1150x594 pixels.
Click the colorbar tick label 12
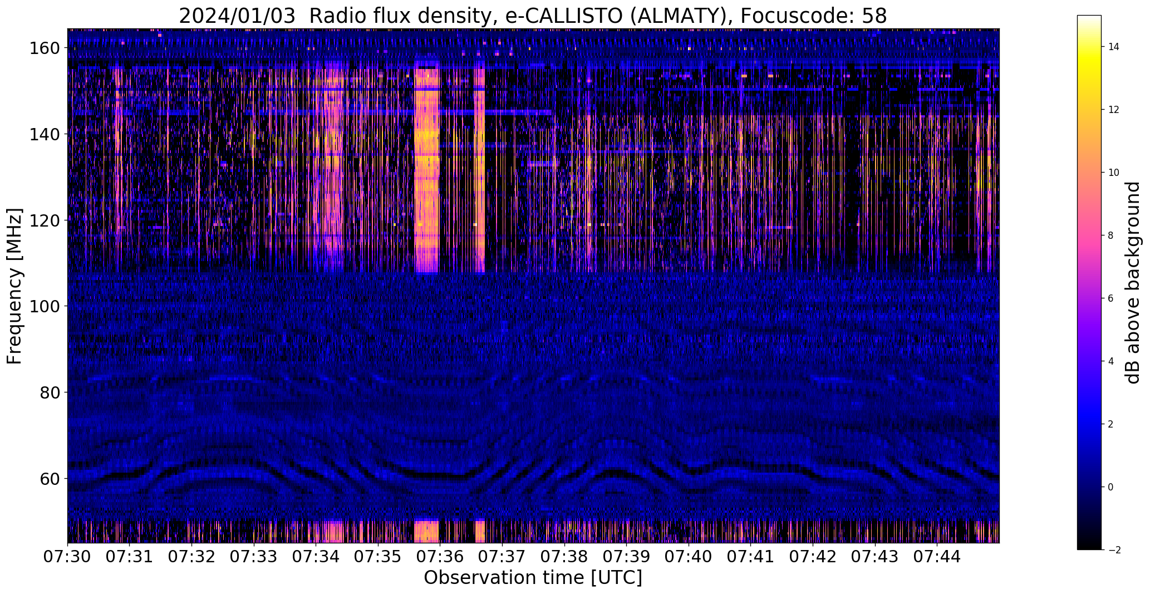point(1114,110)
